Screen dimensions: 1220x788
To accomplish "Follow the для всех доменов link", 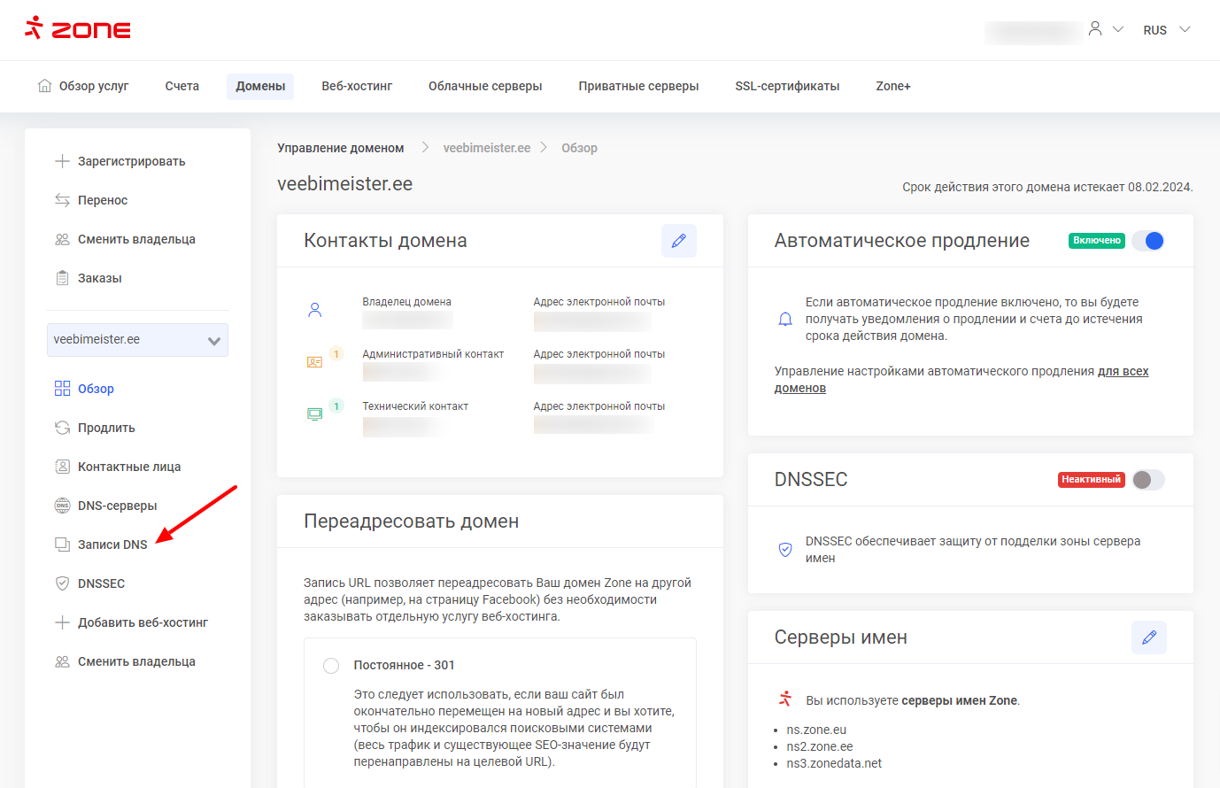I will 1123,372.
